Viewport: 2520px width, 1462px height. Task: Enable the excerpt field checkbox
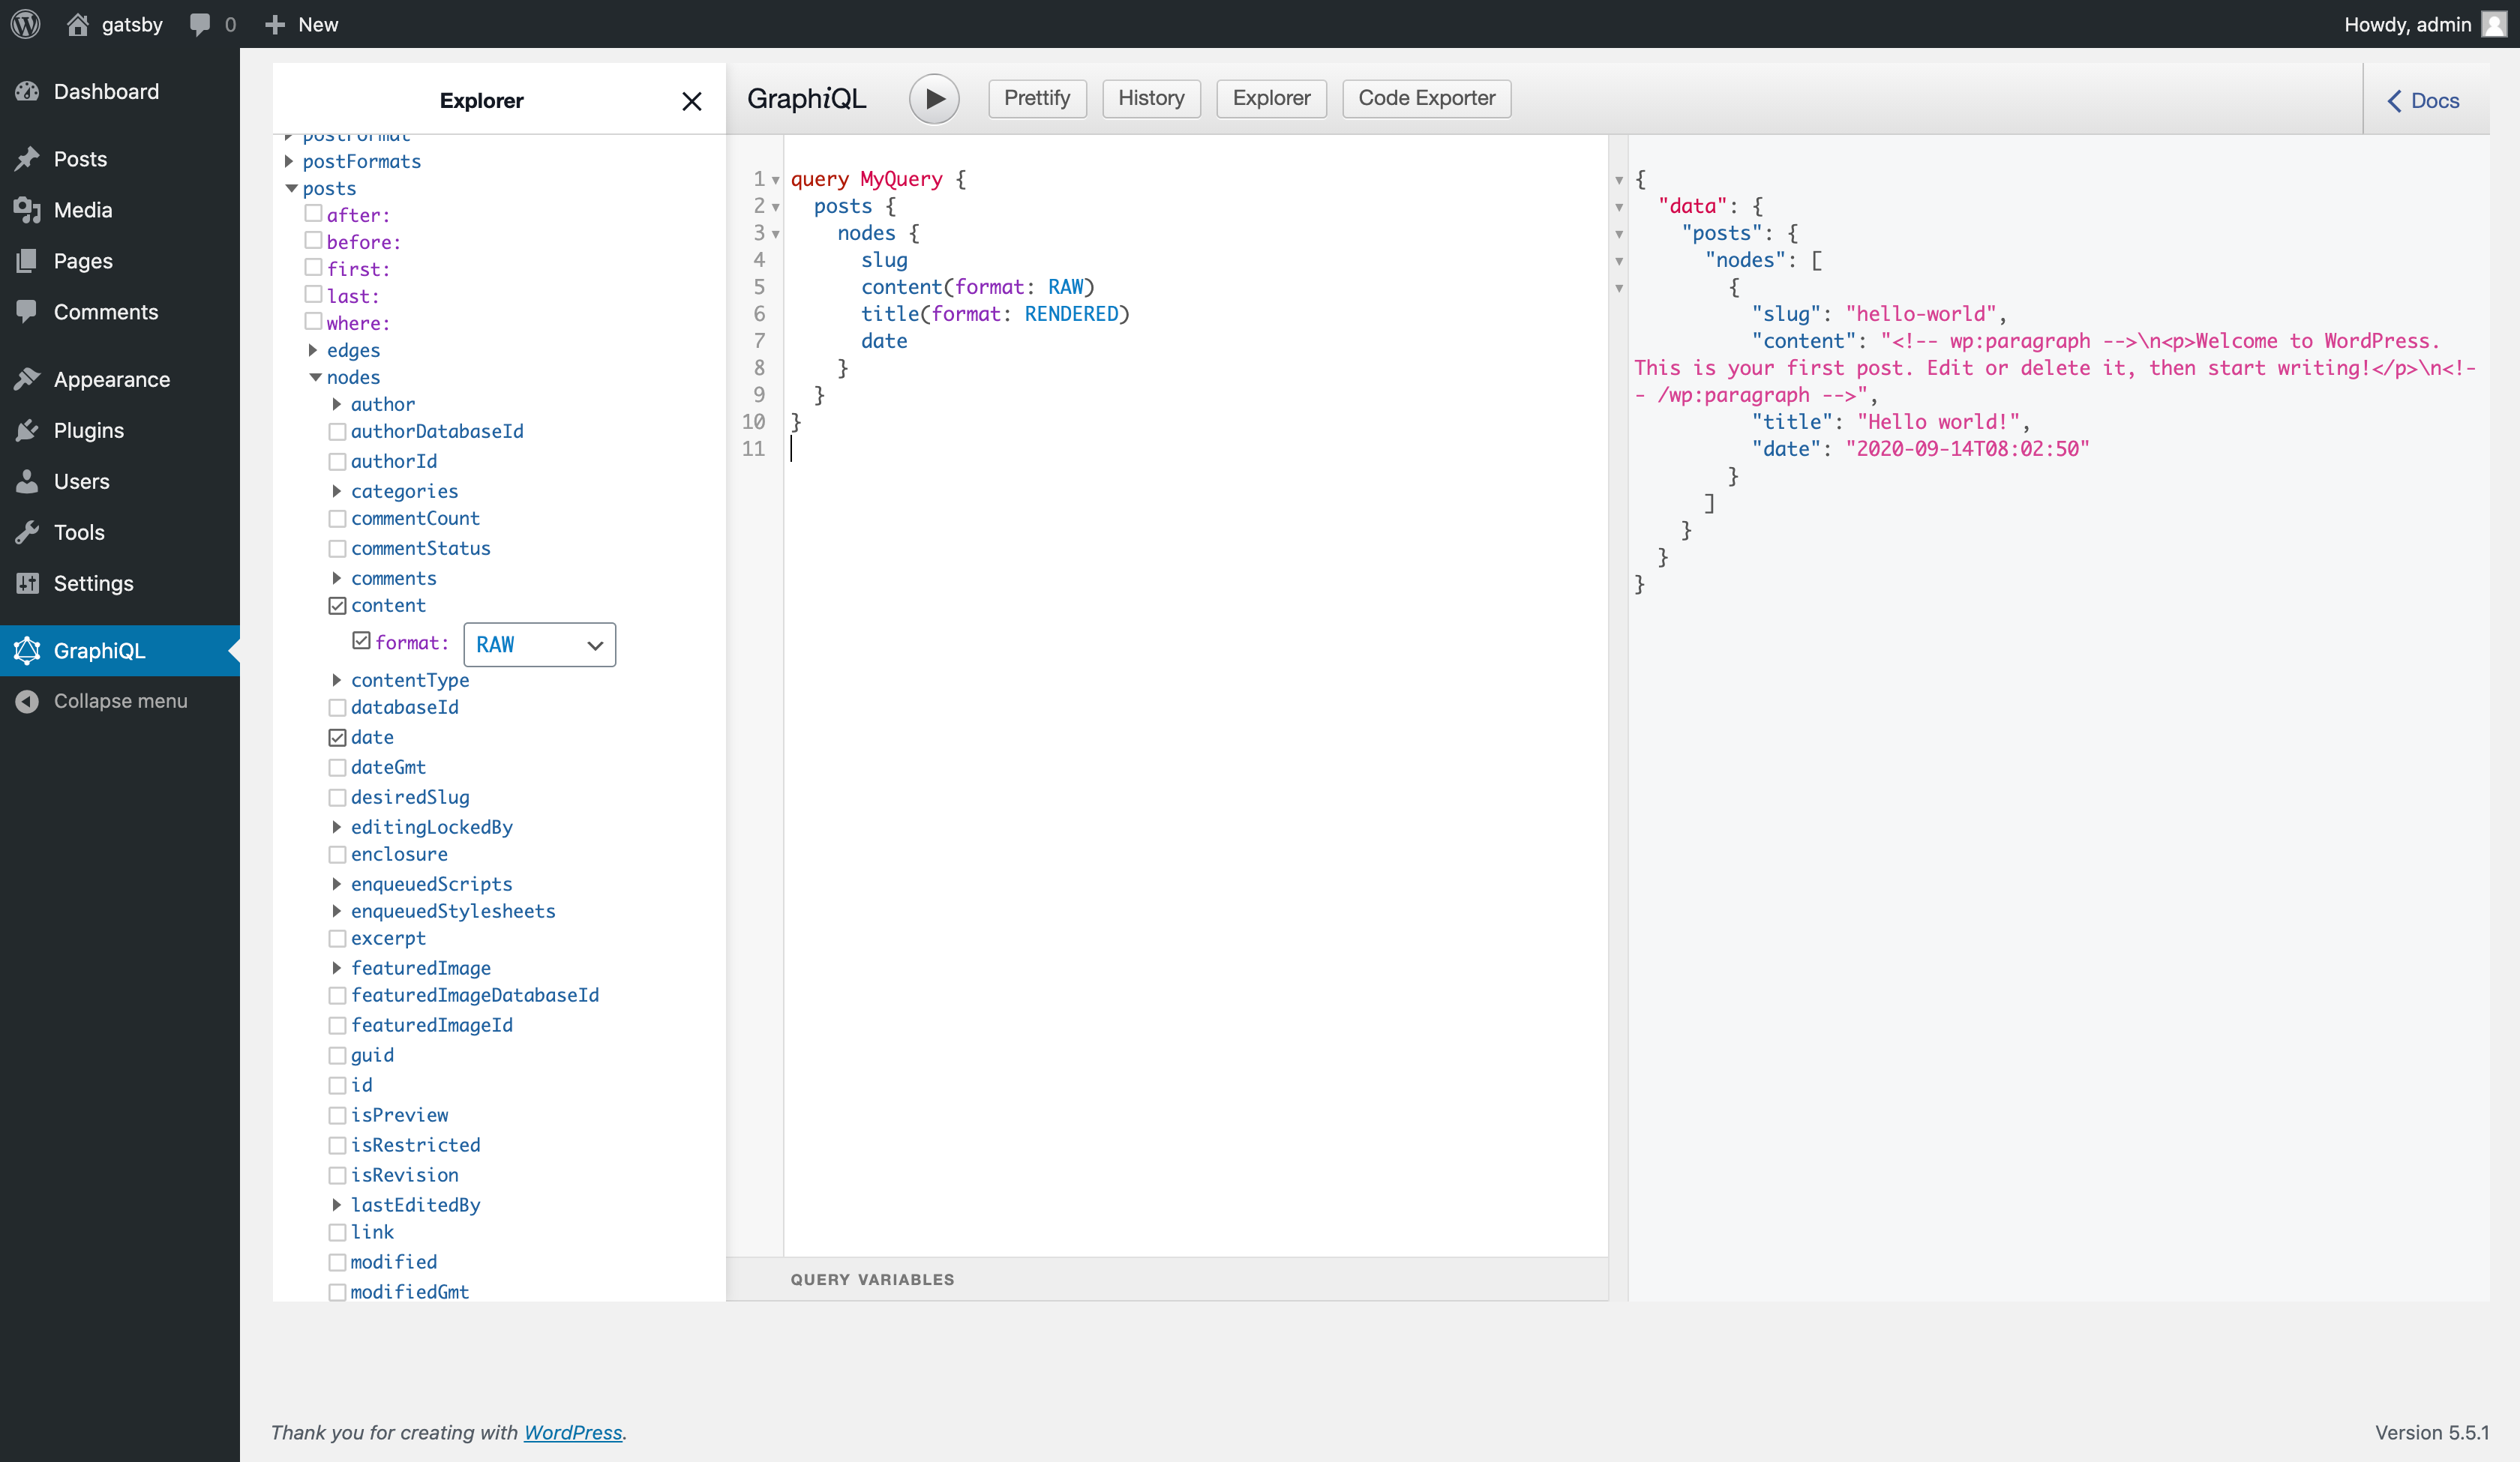click(337, 939)
